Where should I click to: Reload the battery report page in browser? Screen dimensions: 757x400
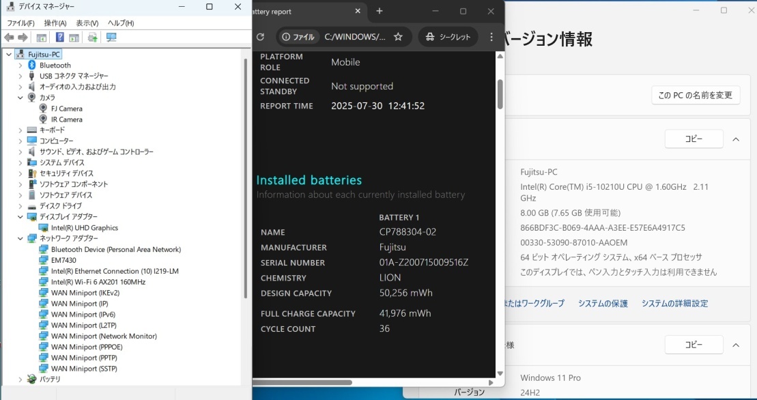(x=260, y=37)
